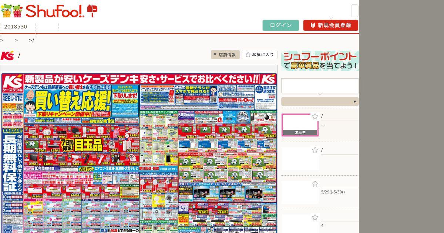The width and height of the screenshot is (444, 233).
Task: Toggle favorite star of the second listed flyer
Action: coord(315,150)
